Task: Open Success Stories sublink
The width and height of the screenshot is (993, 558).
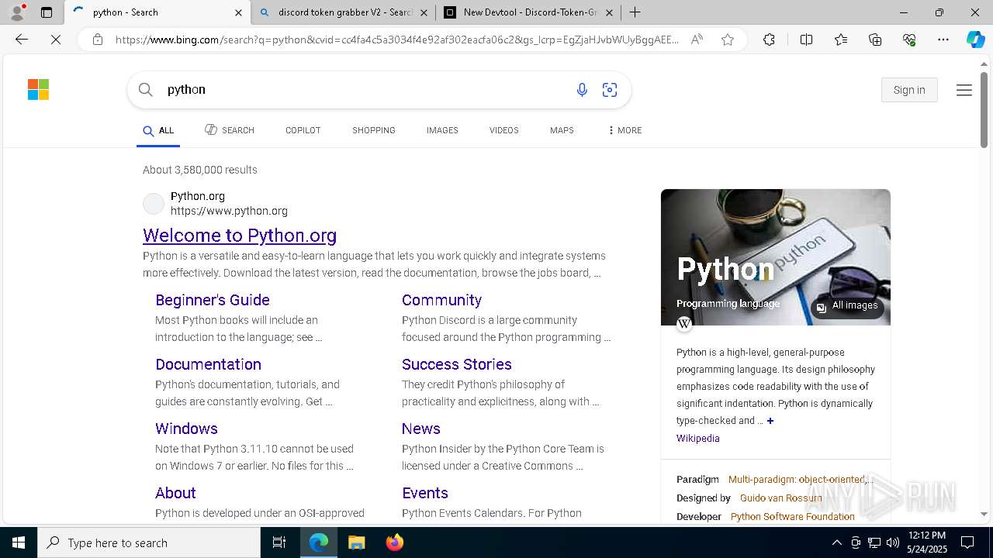Action: [x=457, y=364]
